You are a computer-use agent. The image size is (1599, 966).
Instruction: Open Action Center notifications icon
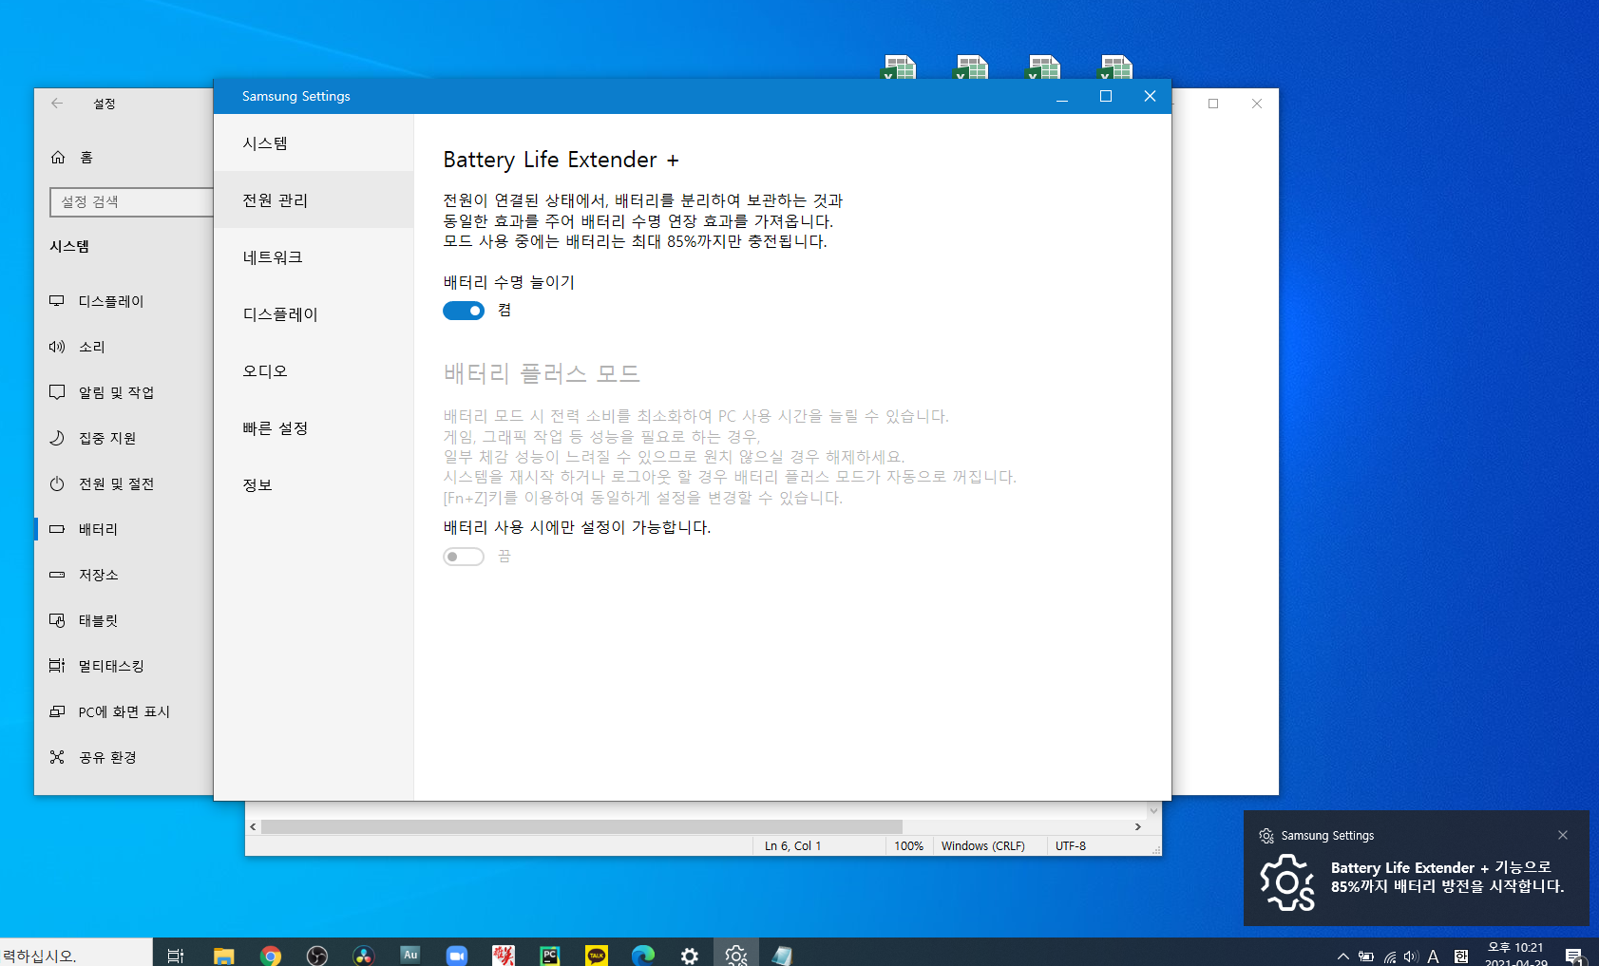[x=1573, y=956]
